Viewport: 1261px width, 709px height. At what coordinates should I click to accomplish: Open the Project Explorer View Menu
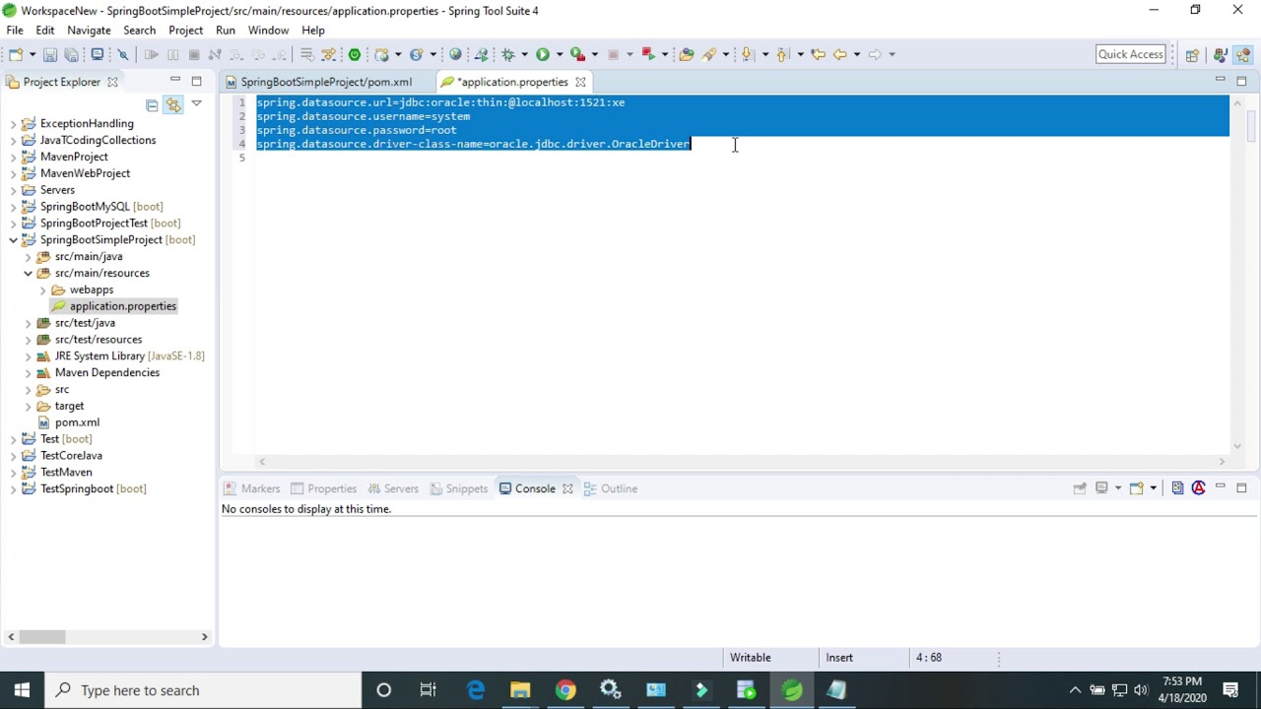point(197,103)
